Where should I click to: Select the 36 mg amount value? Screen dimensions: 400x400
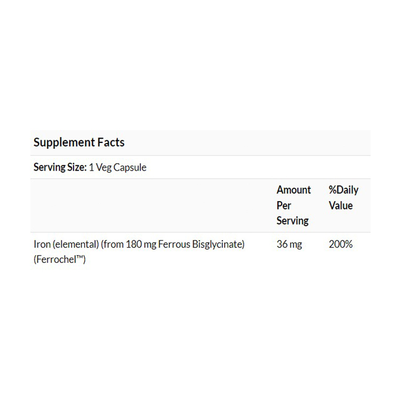[x=290, y=245]
